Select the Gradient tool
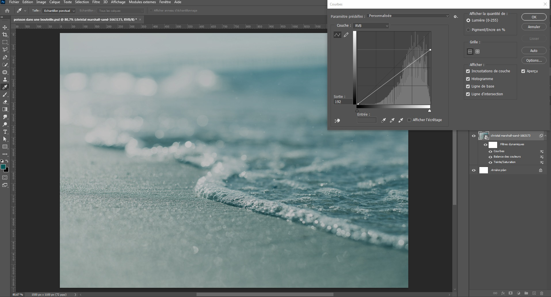Image resolution: width=551 pixels, height=297 pixels. pyautogui.click(x=5, y=109)
